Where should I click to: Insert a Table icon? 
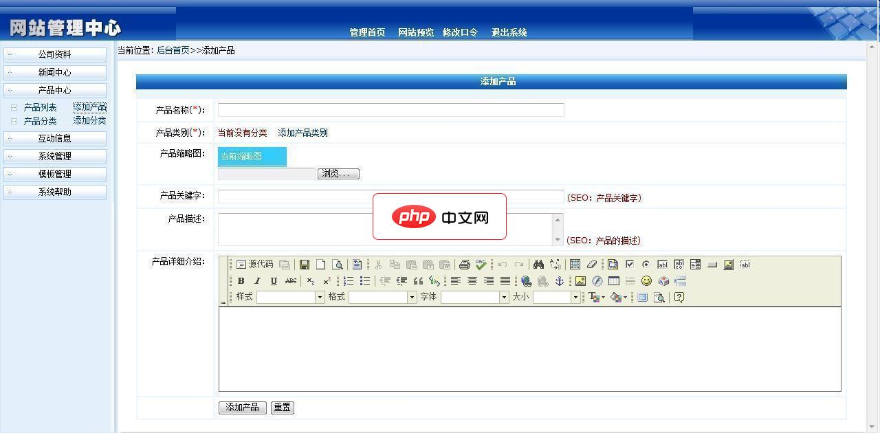(613, 281)
